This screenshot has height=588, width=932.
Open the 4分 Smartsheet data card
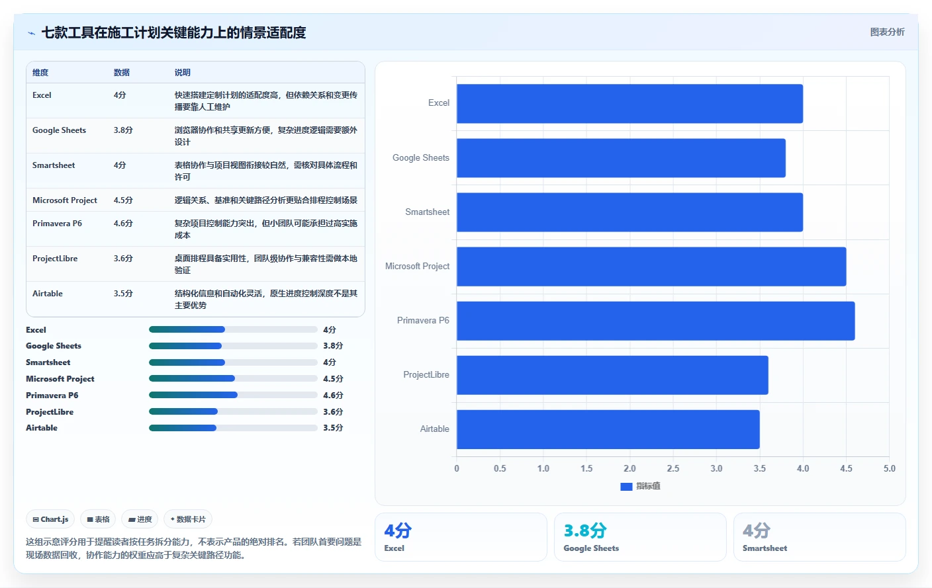(819, 537)
